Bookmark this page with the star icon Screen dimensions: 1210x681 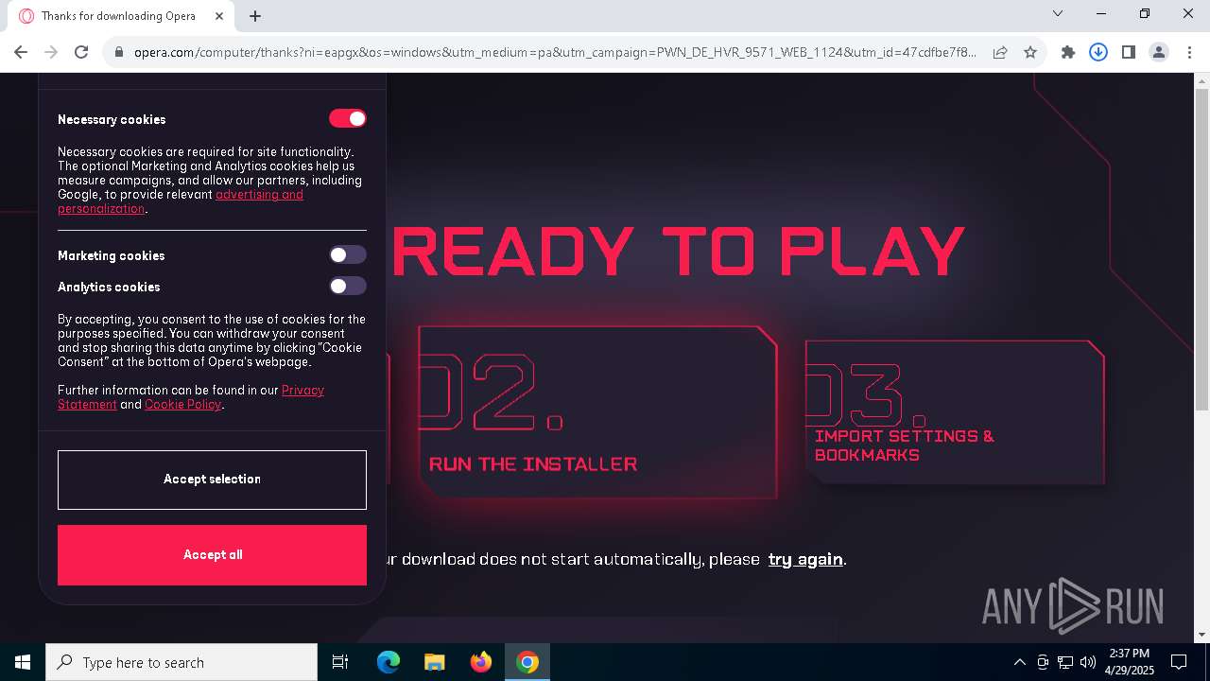point(1030,52)
